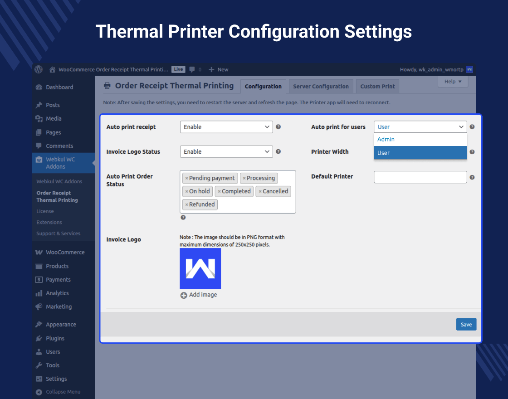The image size is (508, 399).
Task: Open the Webkul WC Addons submenu item
Action: pos(59,181)
